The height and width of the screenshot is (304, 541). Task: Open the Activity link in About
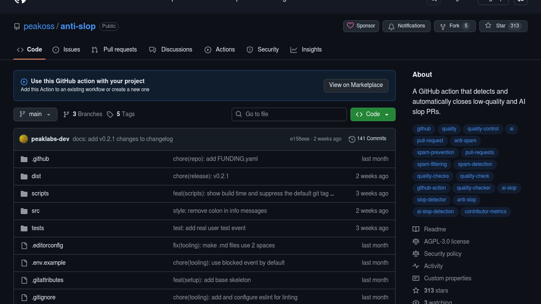click(433, 266)
